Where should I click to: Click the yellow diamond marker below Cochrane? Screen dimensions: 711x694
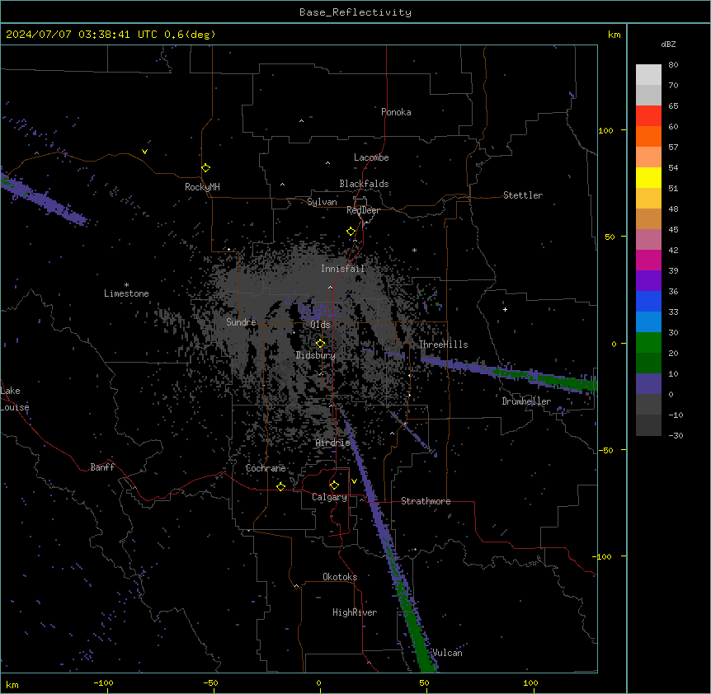280,486
